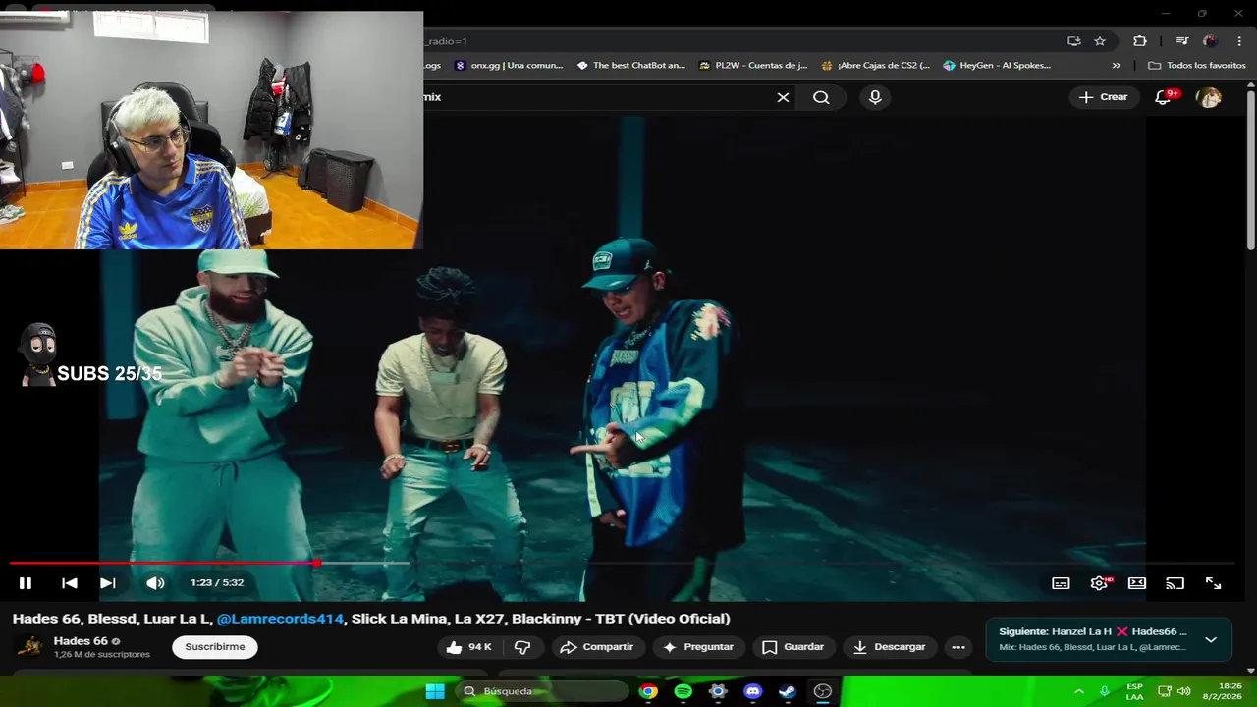The image size is (1257, 707).
Task: Click the tray microphone icon
Action: [1105, 691]
